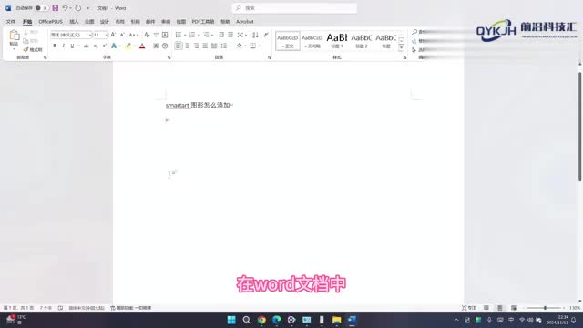Click the search box in title bar
Image resolution: width=583 pixels, height=328 pixels.
tap(294, 8)
